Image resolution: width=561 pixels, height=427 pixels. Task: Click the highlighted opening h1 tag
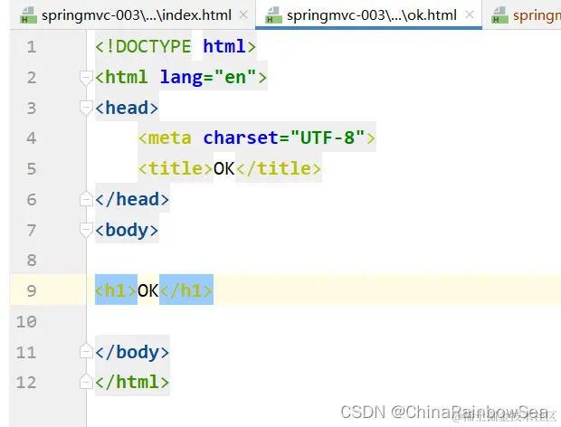pos(116,290)
